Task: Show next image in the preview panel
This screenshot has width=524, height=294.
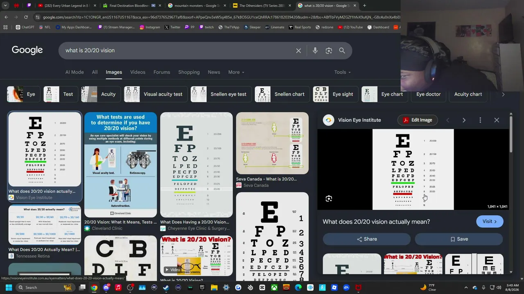Action: [464, 120]
